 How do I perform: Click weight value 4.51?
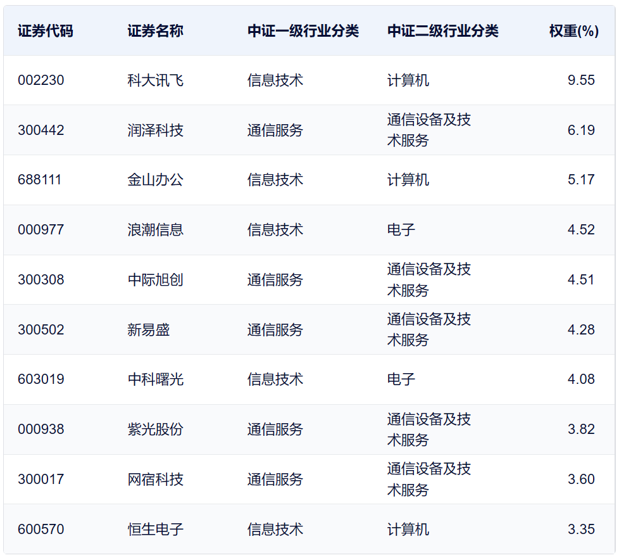coord(581,280)
